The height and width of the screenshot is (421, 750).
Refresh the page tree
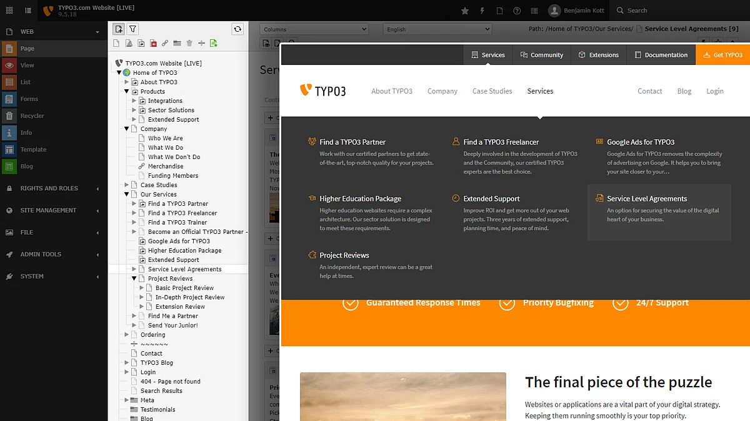pos(237,29)
